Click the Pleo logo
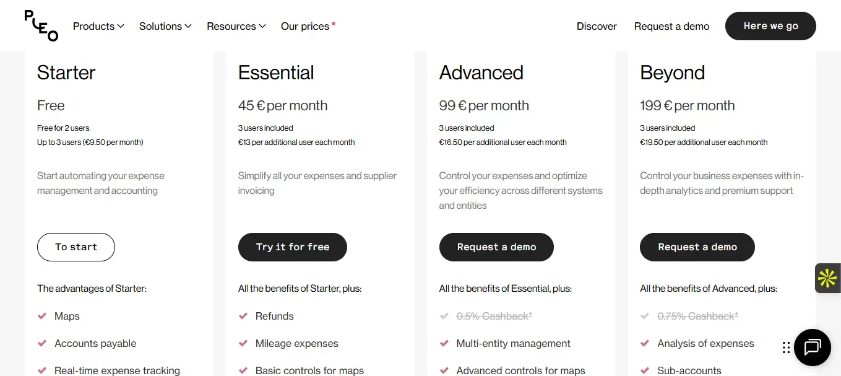841x376 pixels. pos(41,26)
